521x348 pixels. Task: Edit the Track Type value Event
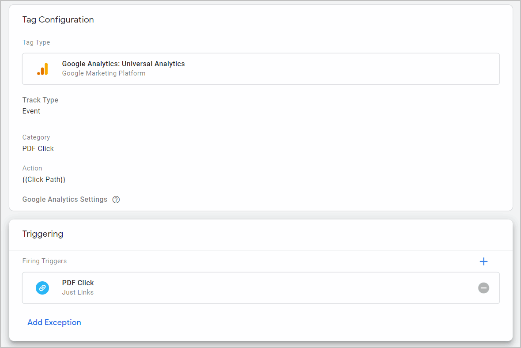point(31,111)
